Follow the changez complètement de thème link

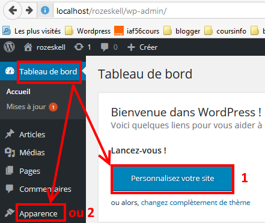pyautogui.click(x=196, y=203)
